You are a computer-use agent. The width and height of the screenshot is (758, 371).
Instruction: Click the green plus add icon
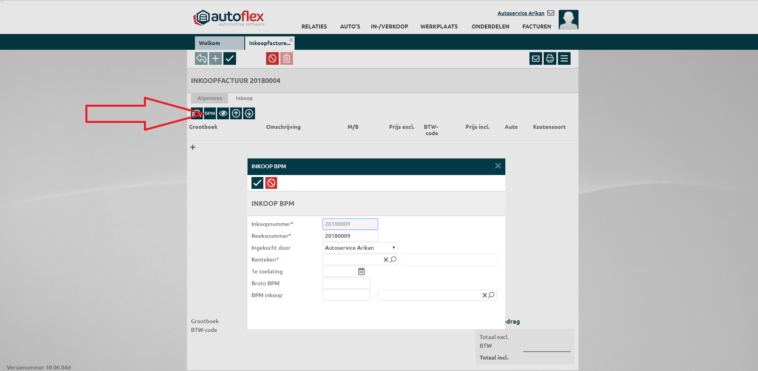tap(215, 59)
